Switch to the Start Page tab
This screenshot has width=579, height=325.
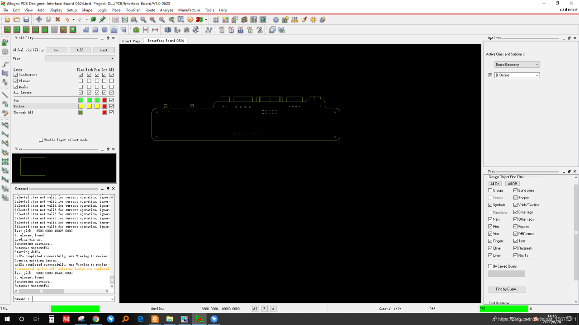131,41
